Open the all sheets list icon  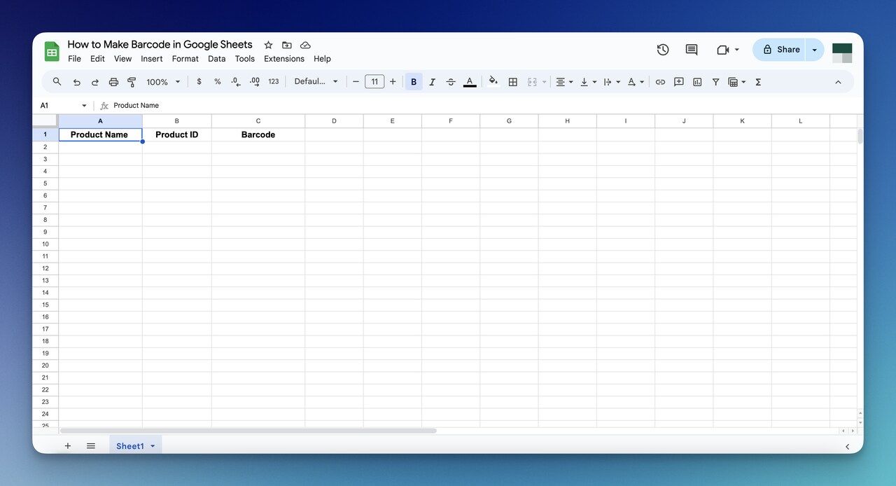pos(91,446)
